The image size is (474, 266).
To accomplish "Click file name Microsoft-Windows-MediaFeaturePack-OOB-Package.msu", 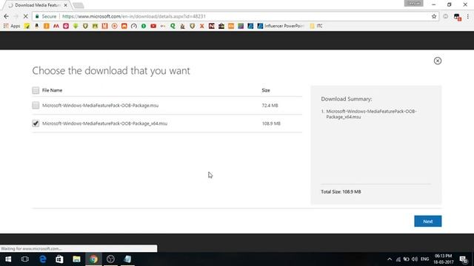I will click(101, 105).
